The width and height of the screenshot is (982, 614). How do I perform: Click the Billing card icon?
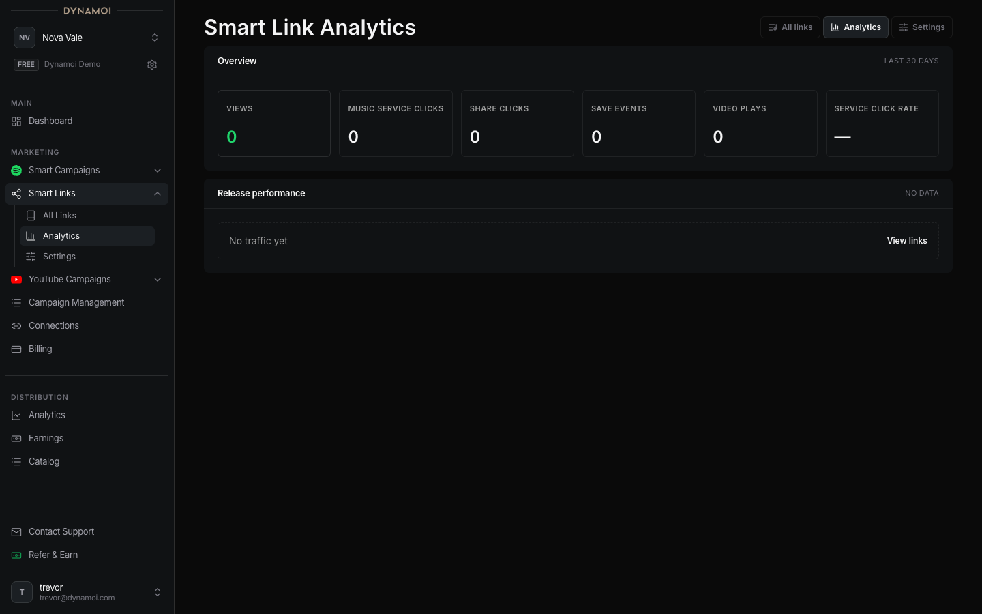click(16, 349)
